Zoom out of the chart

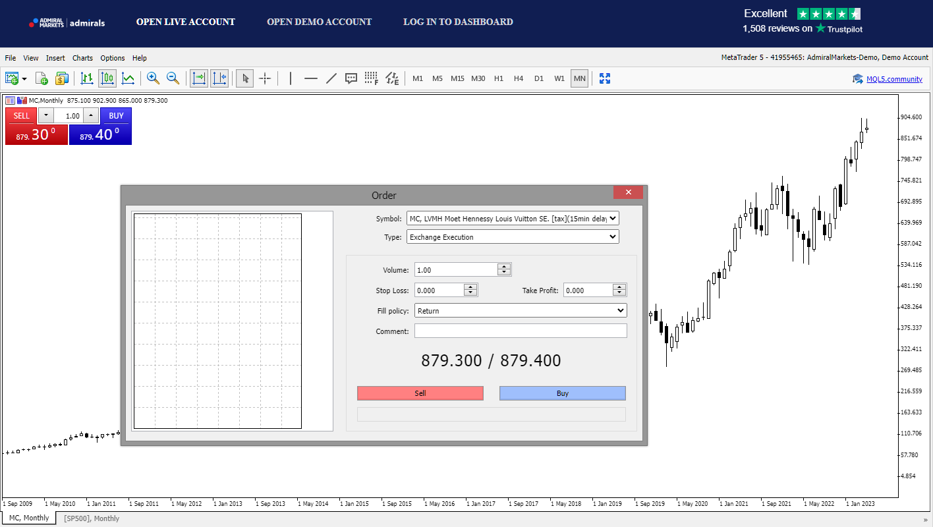coord(173,78)
